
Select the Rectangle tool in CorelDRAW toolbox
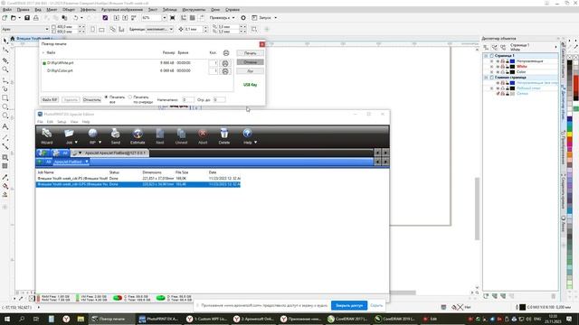[5, 98]
